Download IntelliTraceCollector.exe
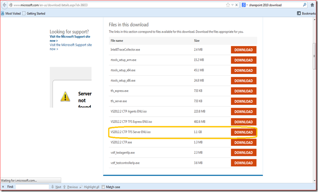 pyautogui.click(x=244, y=50)
